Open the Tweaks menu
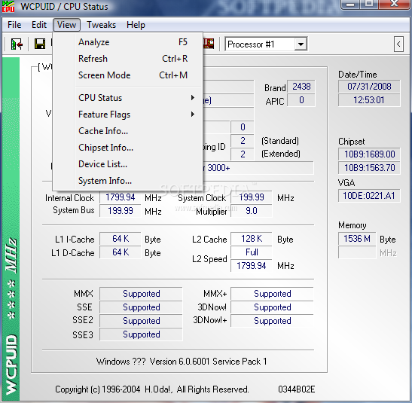The height and width of the screenshot is (403, 412). (x=101, y=25)
